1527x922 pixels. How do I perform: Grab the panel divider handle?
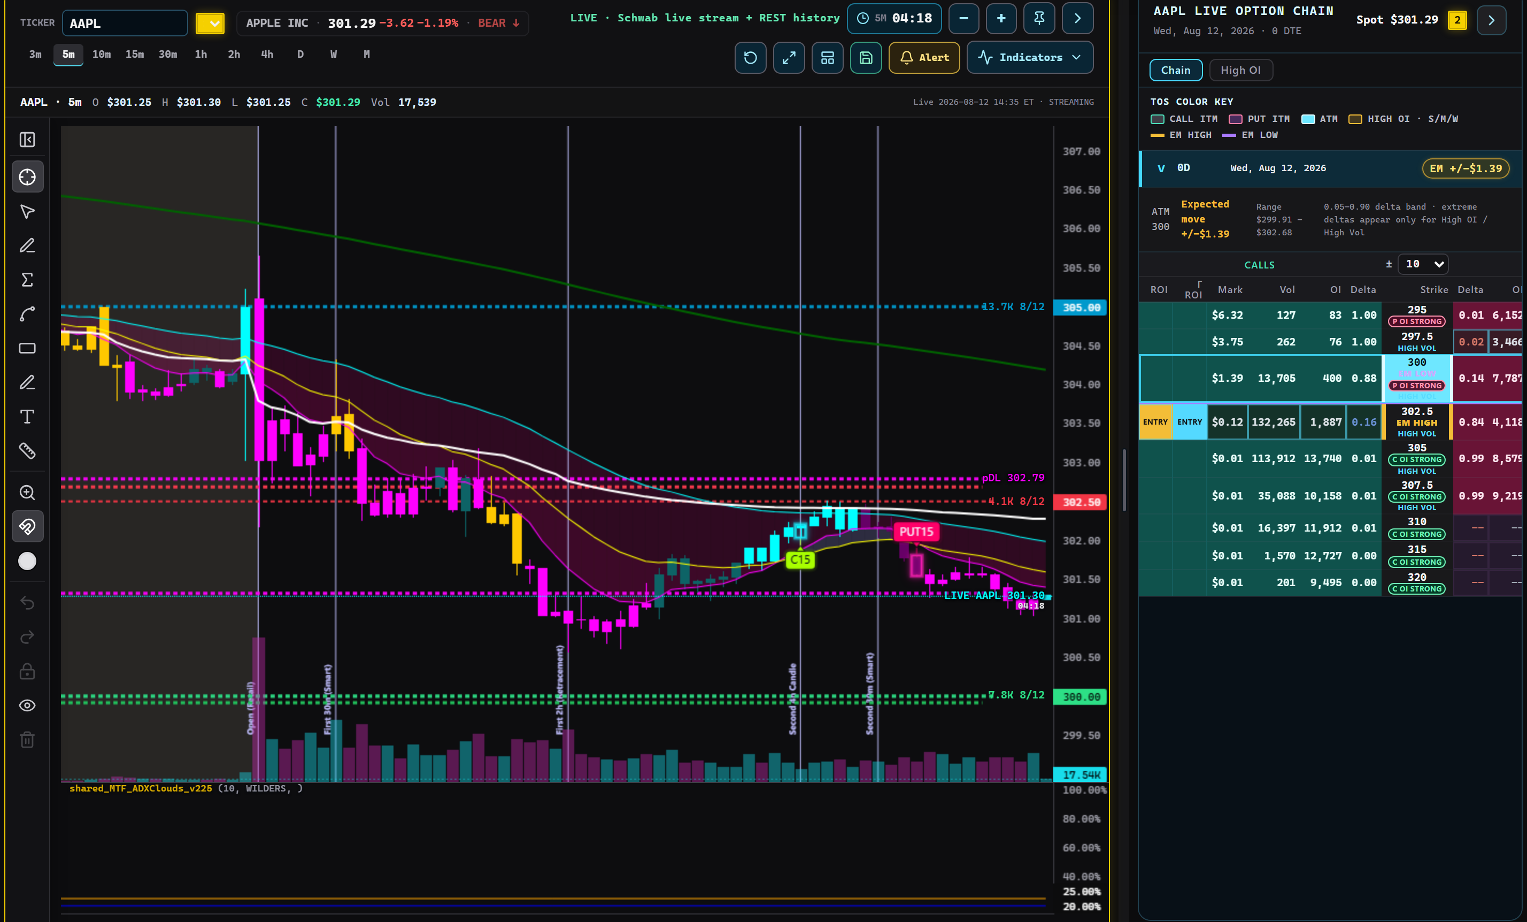pos(1124,481)
